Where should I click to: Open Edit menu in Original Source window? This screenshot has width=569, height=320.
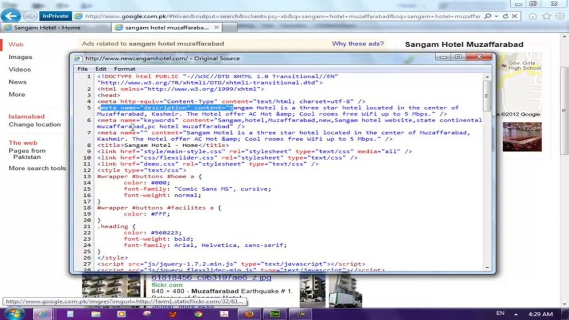(x=101, y=69)
